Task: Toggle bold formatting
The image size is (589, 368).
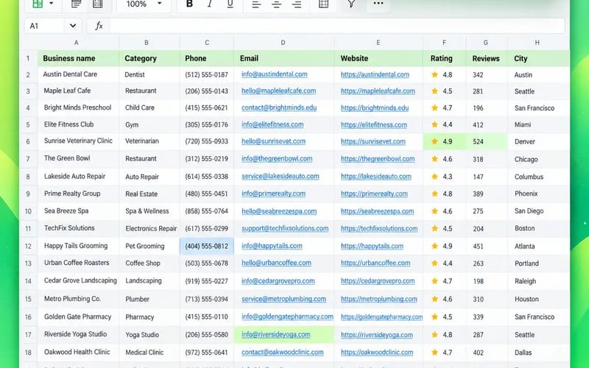Action: pyautogui.click(x=190, y=4)
